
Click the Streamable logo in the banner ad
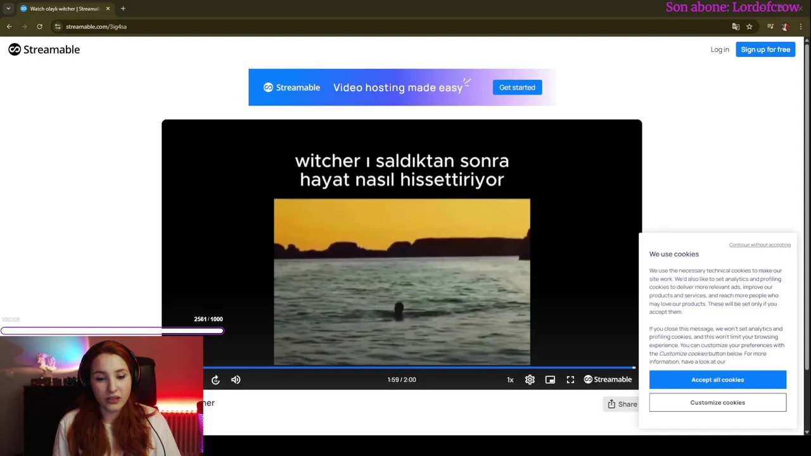(x=291, y=87)
